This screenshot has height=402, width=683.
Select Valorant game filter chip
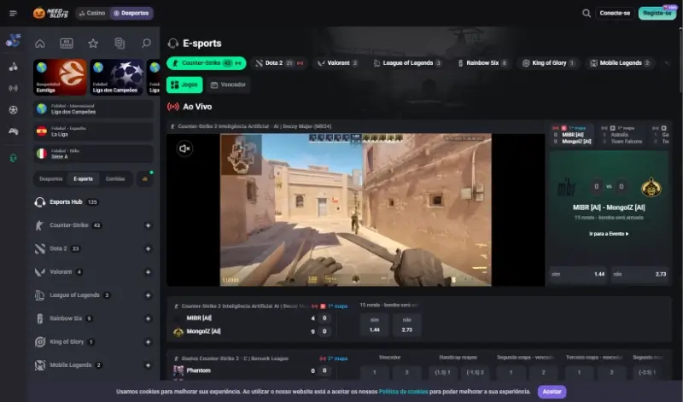click(x=337, y=63)
